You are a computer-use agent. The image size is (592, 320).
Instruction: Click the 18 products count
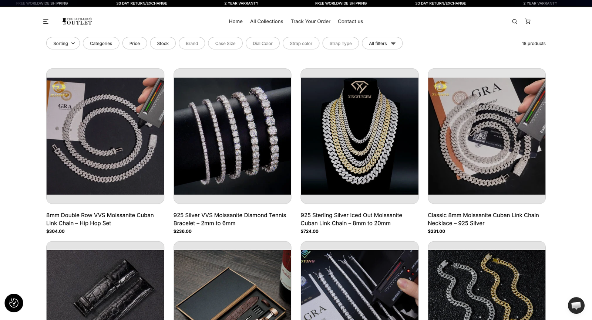(534, 43)
